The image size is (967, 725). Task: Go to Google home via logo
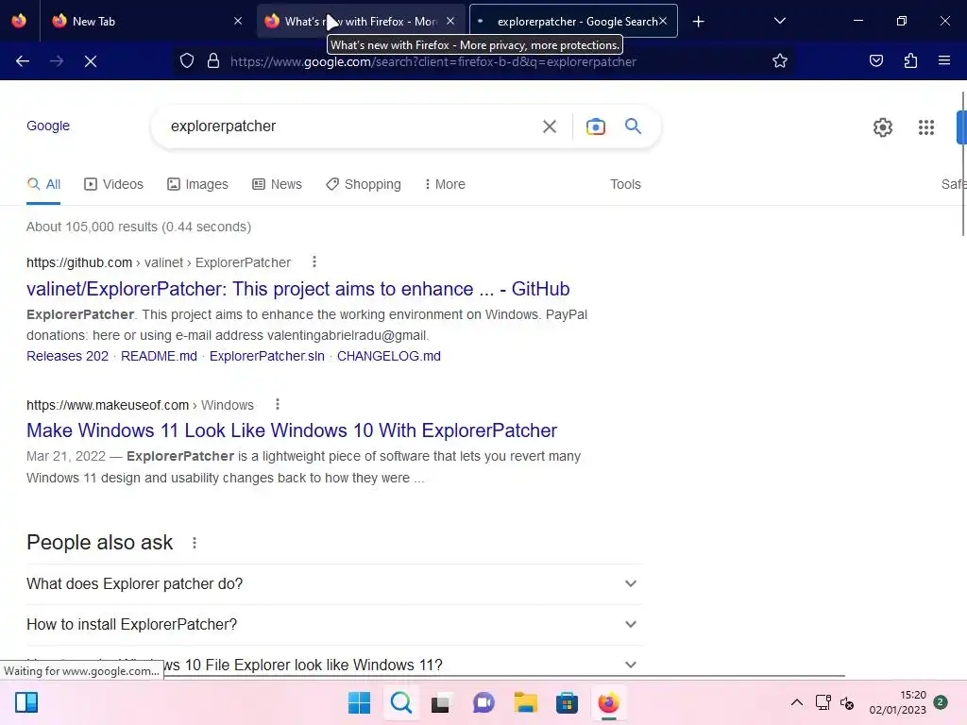pyautogui.click(x=48, y=126)
